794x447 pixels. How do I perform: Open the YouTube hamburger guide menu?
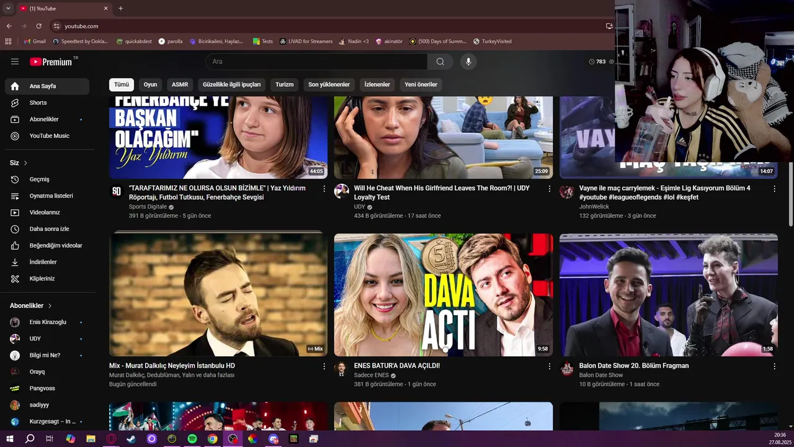click(15, 61)
